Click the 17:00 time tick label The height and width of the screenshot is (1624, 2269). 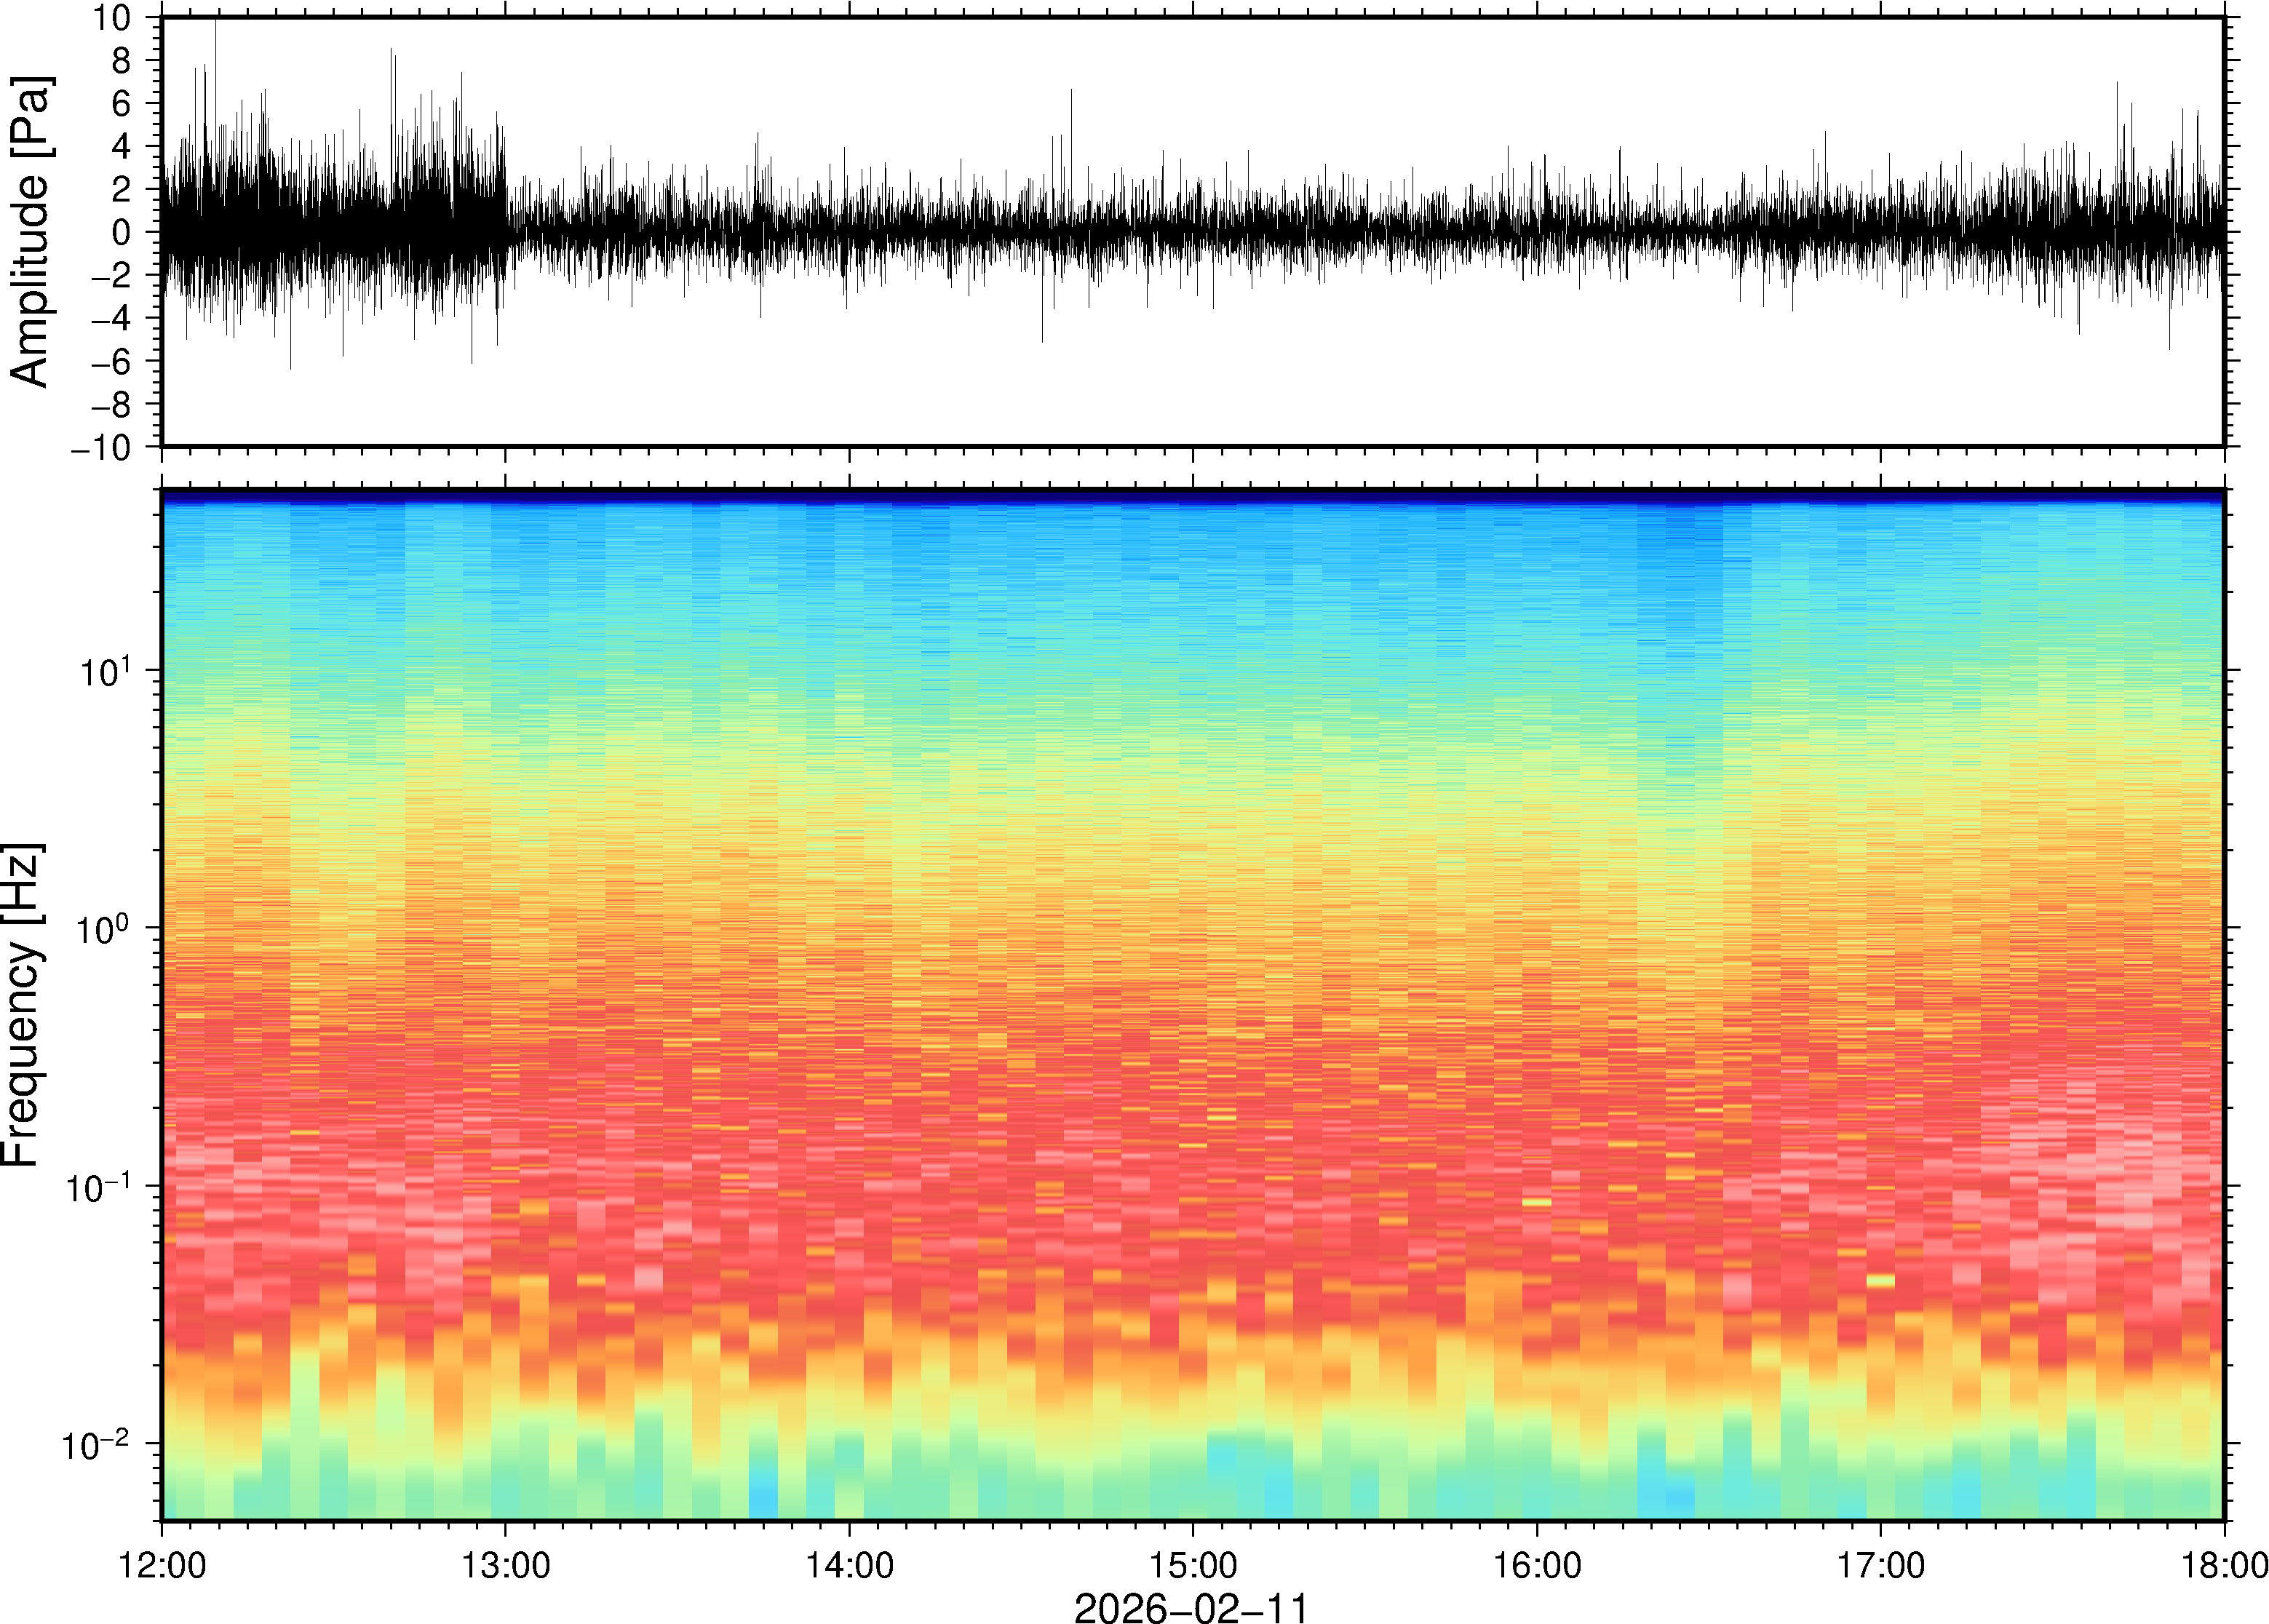coord(1880,1565)
